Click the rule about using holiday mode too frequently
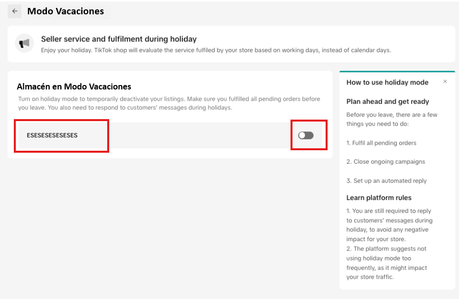Viewport: 459px width, 299px height. (386, 263)
